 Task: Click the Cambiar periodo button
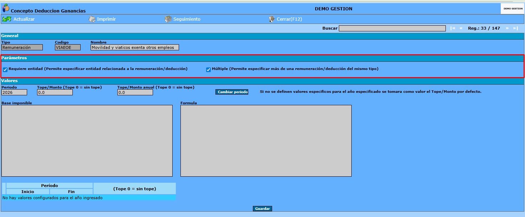[x=233, y=92]
